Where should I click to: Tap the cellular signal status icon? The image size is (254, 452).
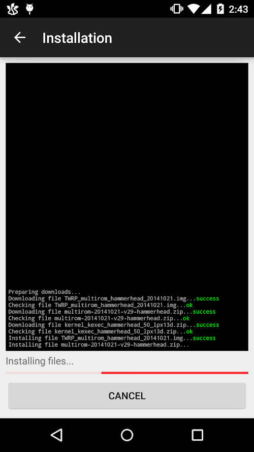point(206,9)
